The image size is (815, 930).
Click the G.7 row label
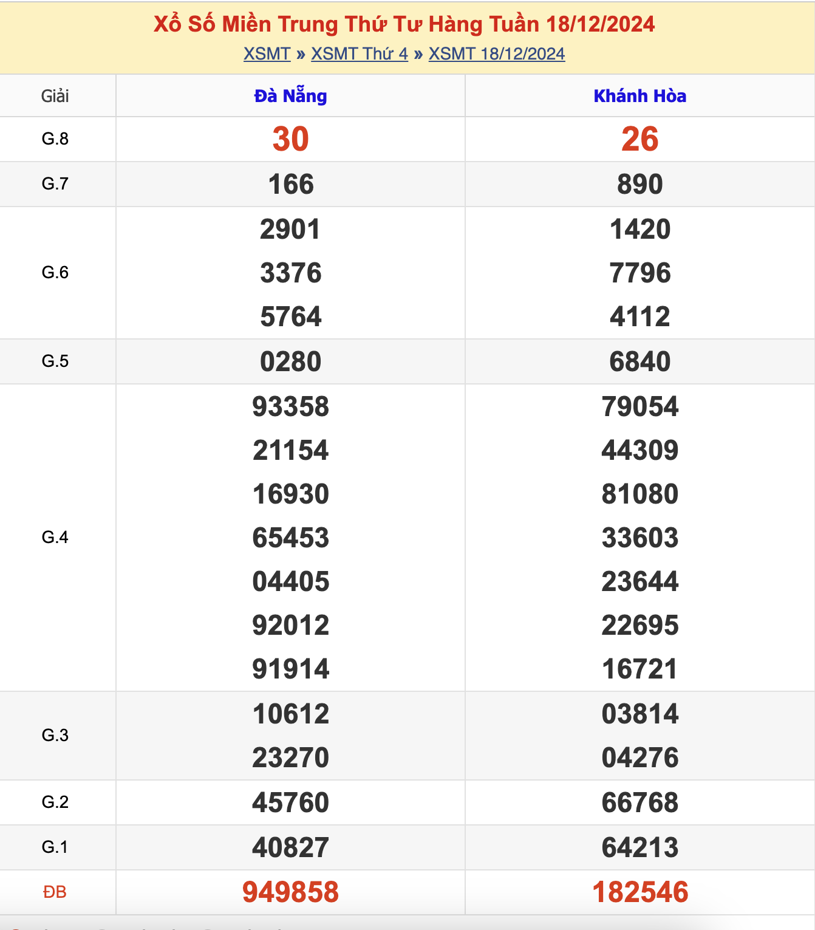click(55, 184)
